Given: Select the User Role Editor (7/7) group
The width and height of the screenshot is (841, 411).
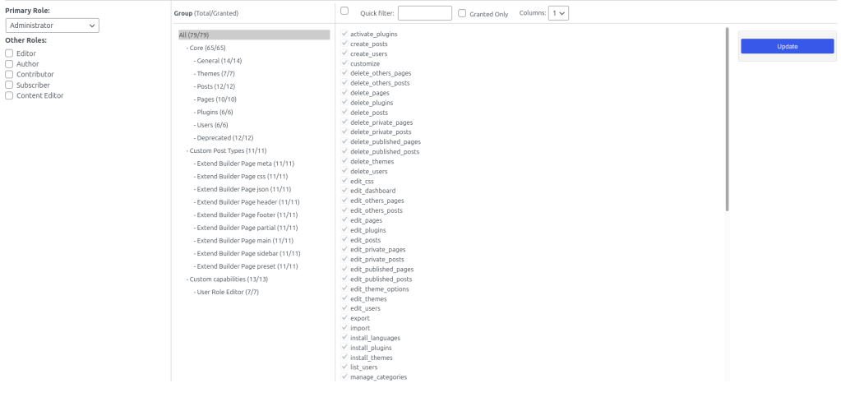Looking at the screenshot, I should click(x=228, y=292).
